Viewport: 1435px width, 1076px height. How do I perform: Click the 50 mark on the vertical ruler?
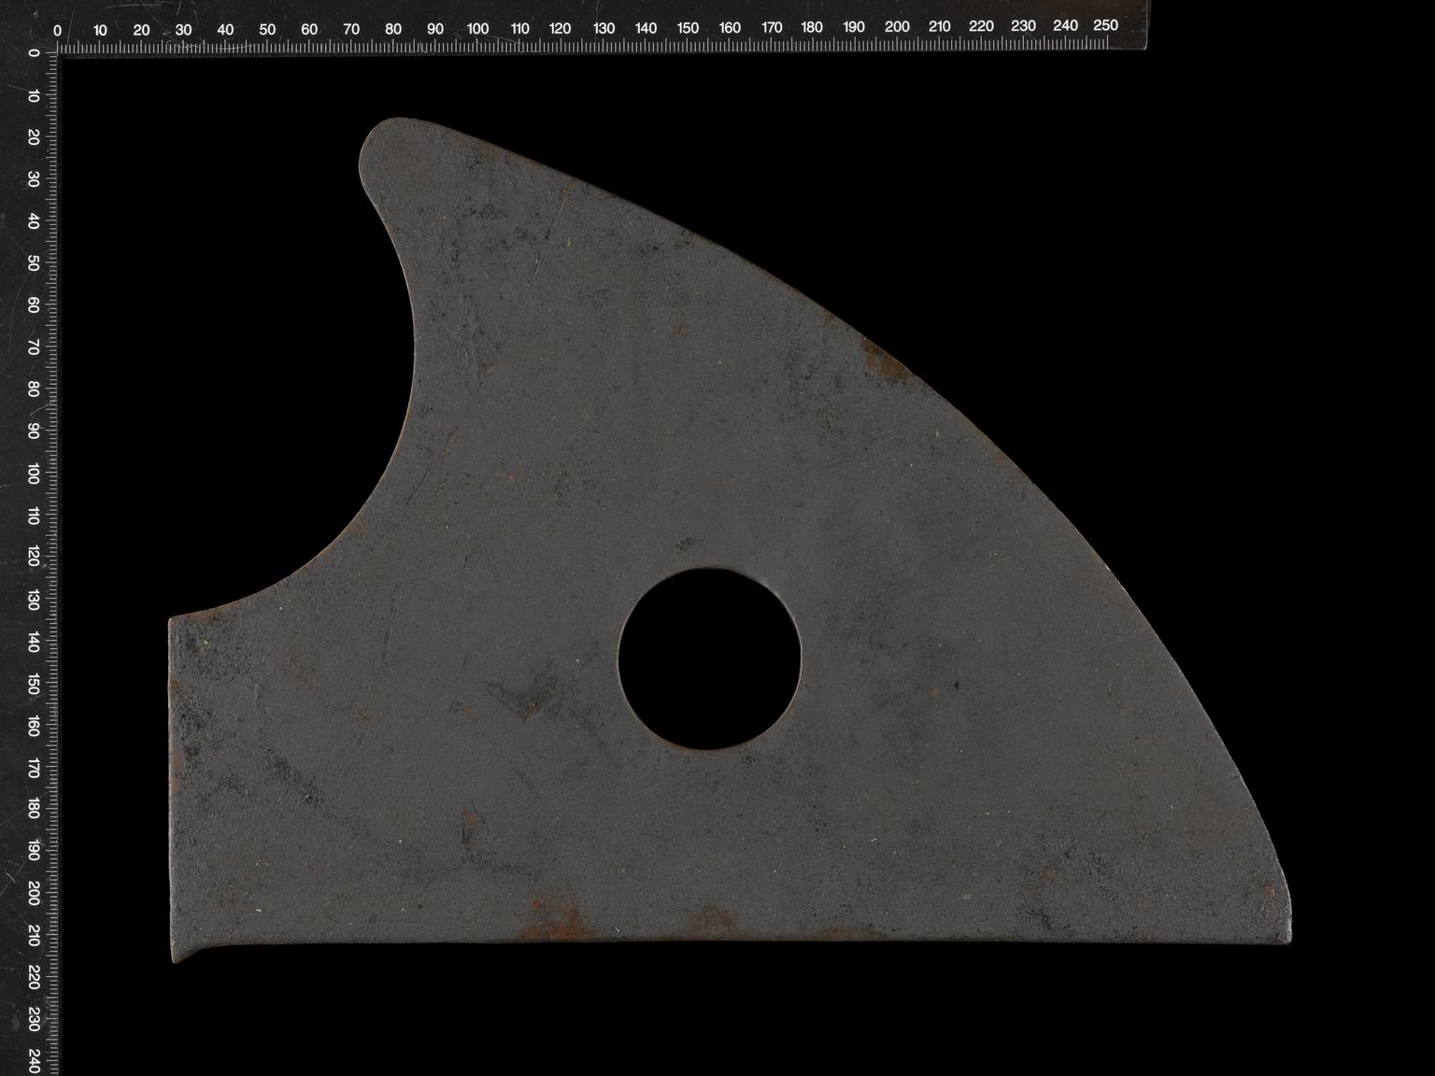pyautogui.click(x=34, y=264)
